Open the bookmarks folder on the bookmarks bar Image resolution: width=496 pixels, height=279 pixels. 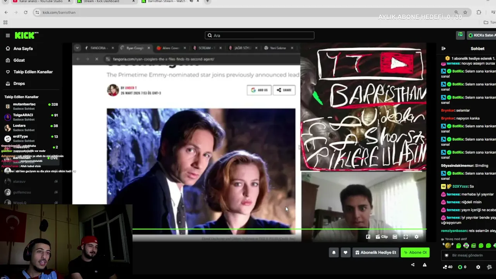click(489, 22)
